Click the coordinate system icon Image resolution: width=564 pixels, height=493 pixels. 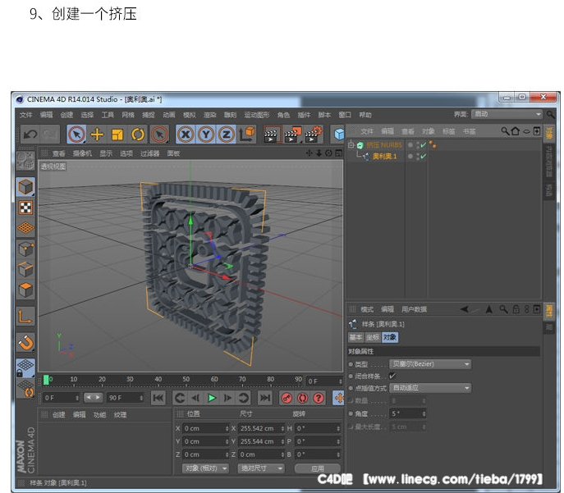pyautogui.click(x=247, y=135)
